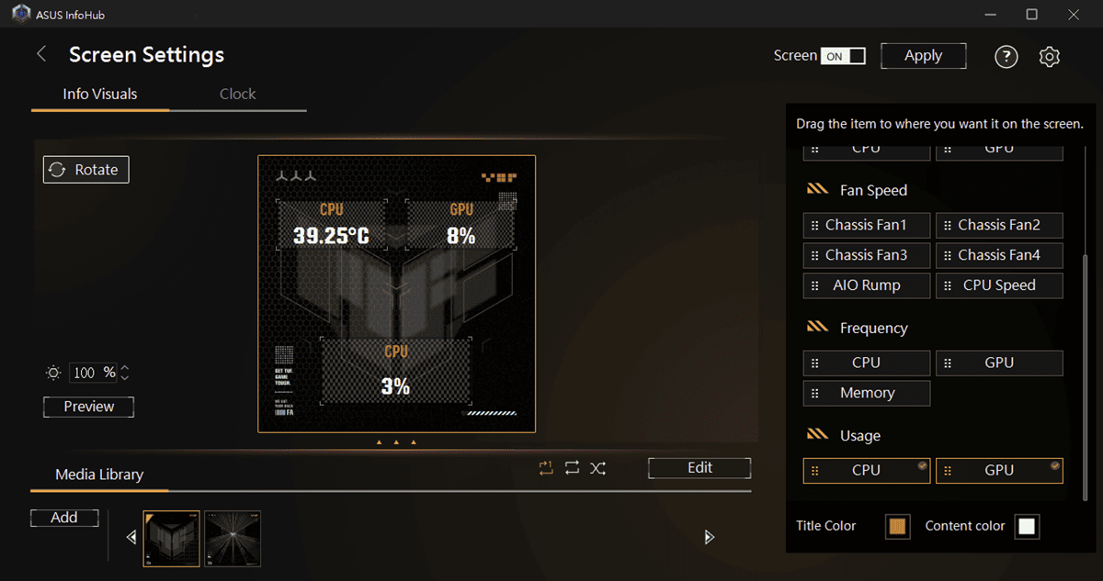The image size is (1103, 581).
Task: Switch to the Clock tab
Action: click(237, 94)
